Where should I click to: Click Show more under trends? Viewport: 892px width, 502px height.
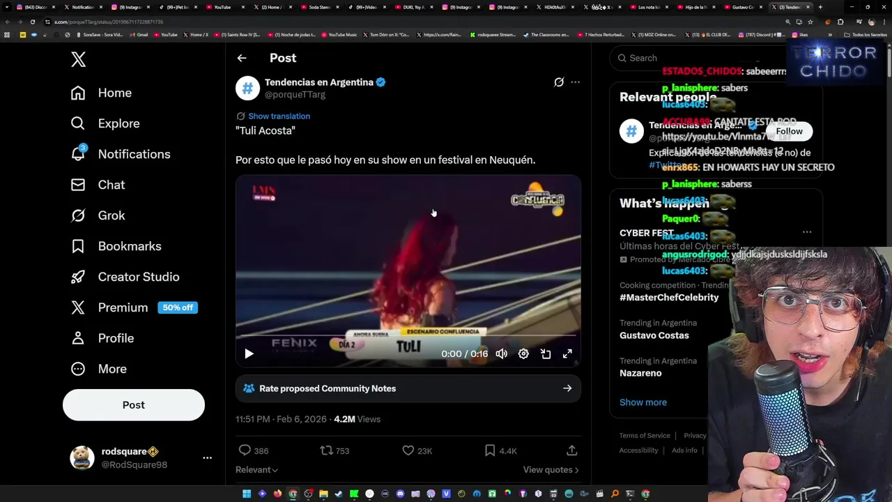coord(643,402)
